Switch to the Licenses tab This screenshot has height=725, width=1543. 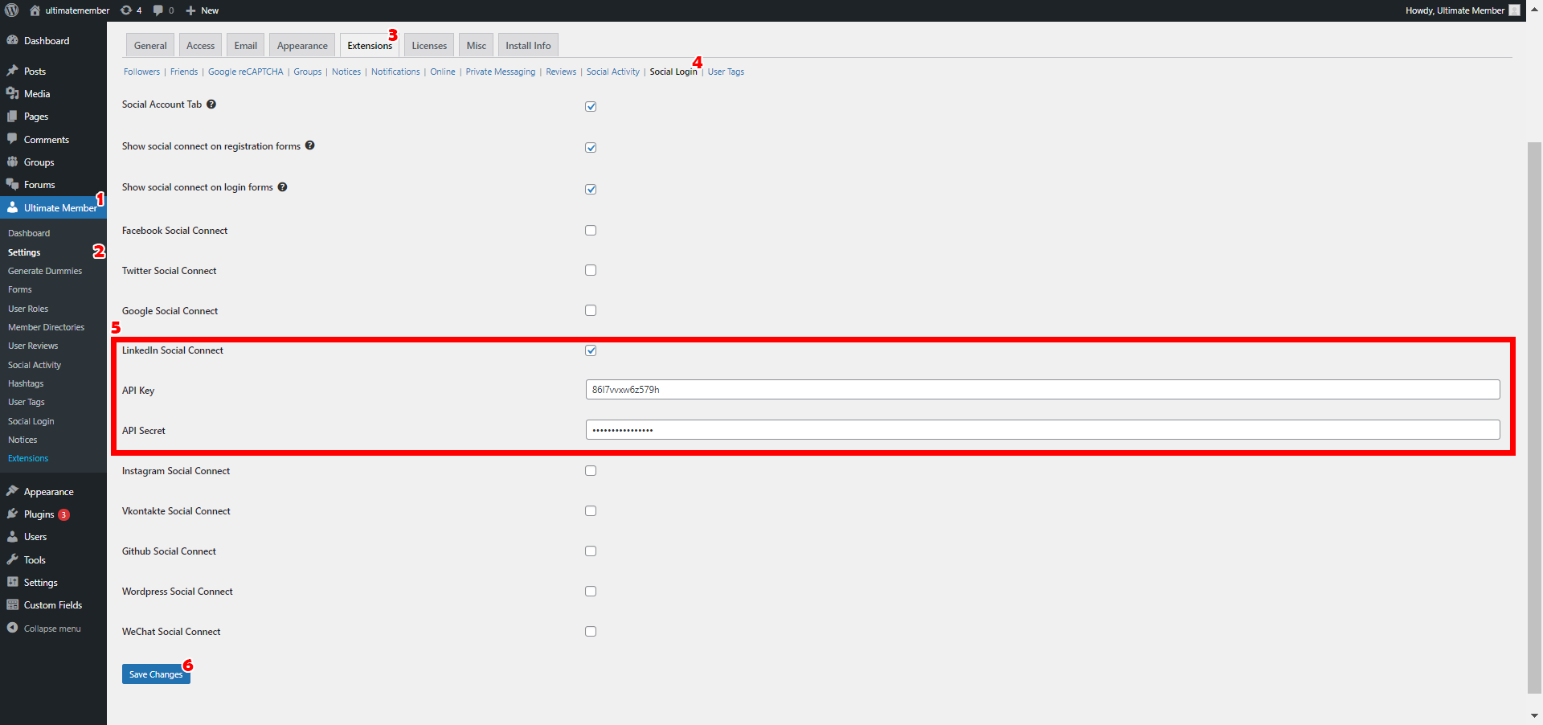[x=428, y=45]
